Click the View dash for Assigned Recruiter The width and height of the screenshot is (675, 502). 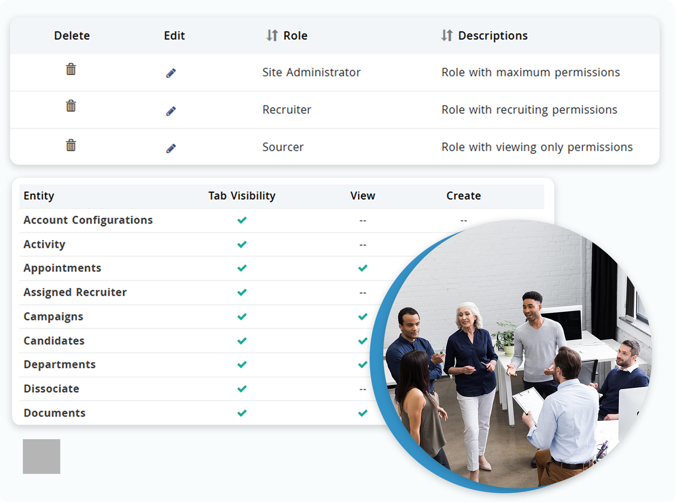[x=363, y=293]
